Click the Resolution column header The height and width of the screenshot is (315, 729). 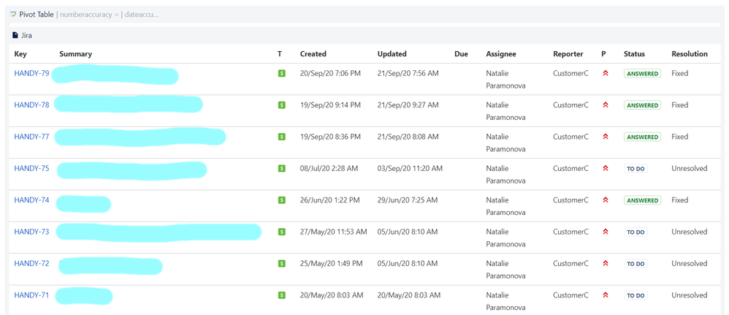[690, 54]
